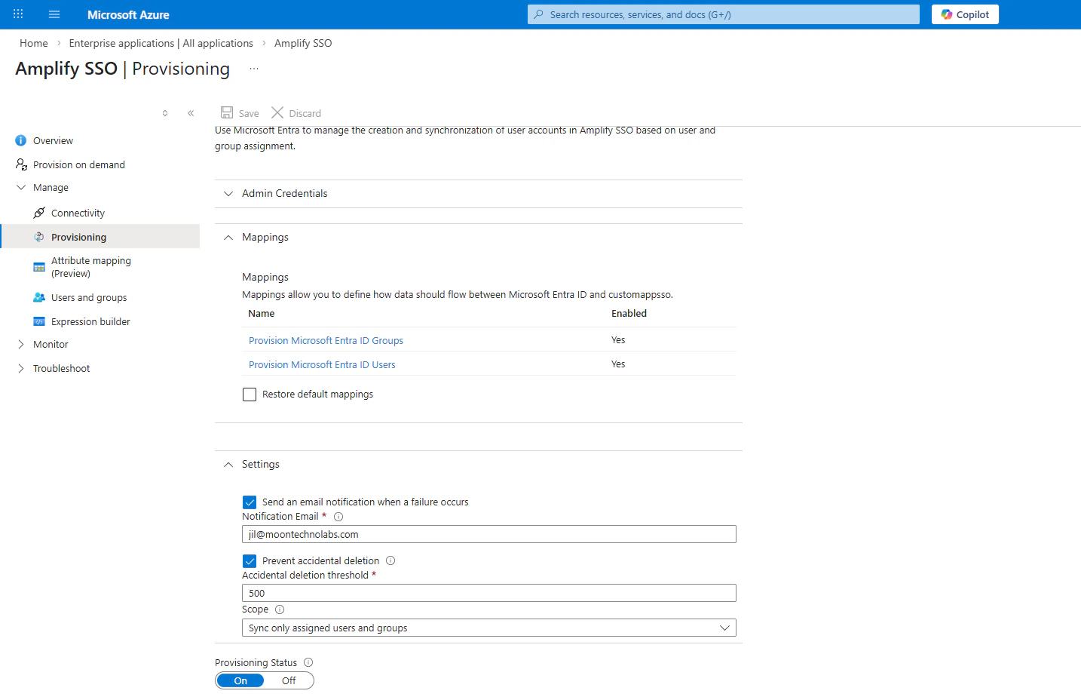Click the Notification Email field
The width and height of the screenshot is (1081, 700).
(x=488, y=534)
